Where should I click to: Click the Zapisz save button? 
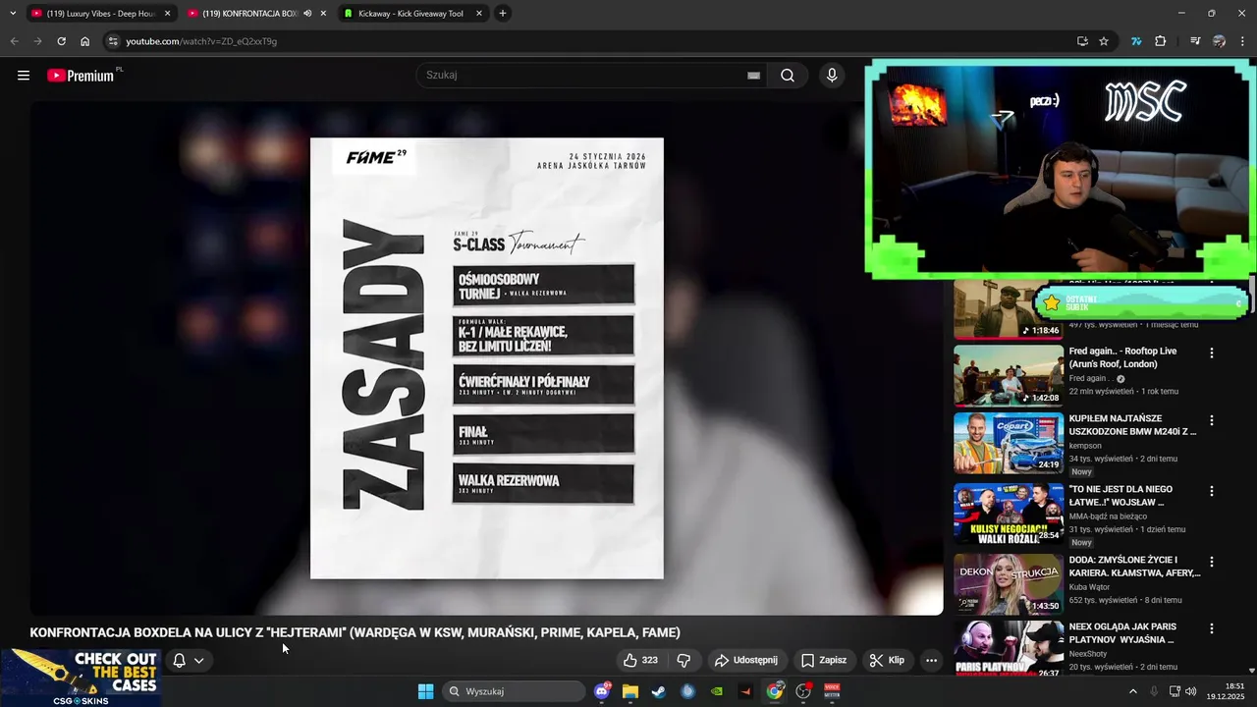(824, 660)
